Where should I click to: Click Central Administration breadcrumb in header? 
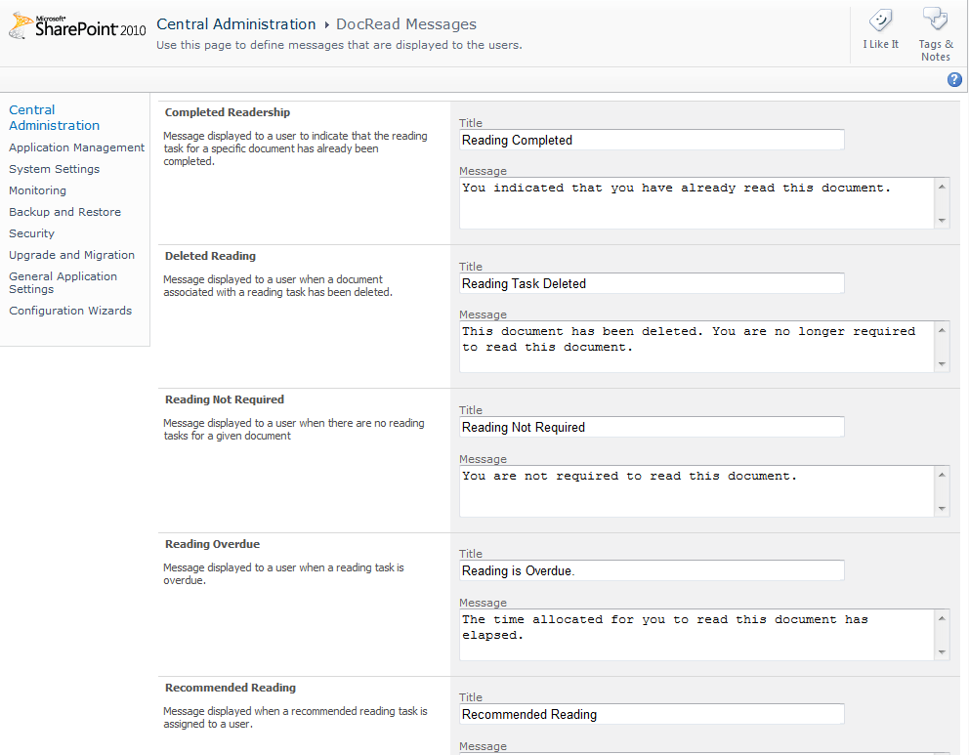pyautogui.click(x=236, y=24)
